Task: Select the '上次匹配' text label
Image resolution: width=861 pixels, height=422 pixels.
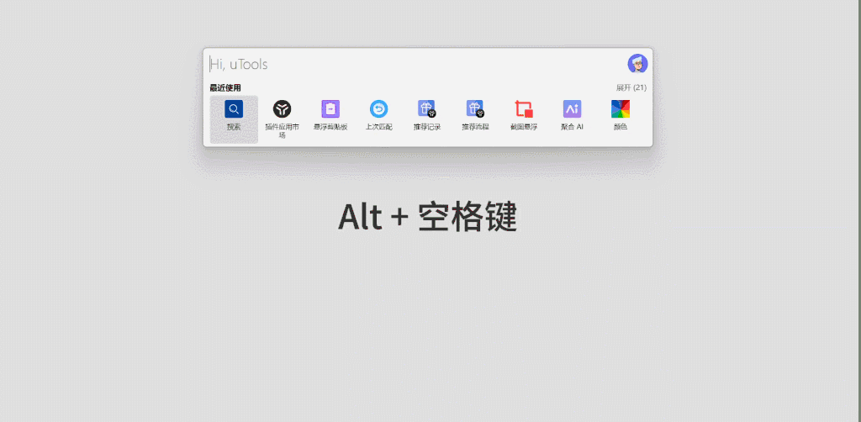Action: [378, 127]
